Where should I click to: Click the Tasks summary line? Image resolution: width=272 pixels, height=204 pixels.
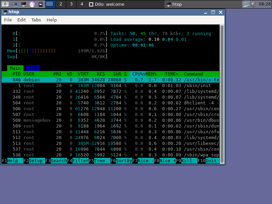(x=160, y=33)
